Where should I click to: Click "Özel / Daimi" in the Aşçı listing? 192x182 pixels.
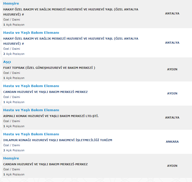12,73
